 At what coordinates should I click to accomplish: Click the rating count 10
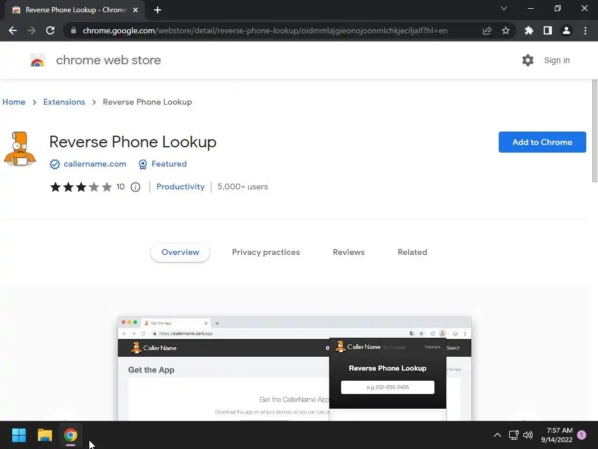click(x=120, y=186)
